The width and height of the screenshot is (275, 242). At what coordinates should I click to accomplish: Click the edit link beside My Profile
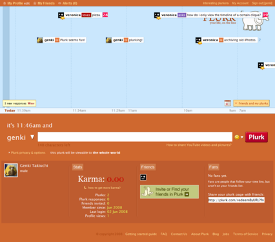point(27,3)
